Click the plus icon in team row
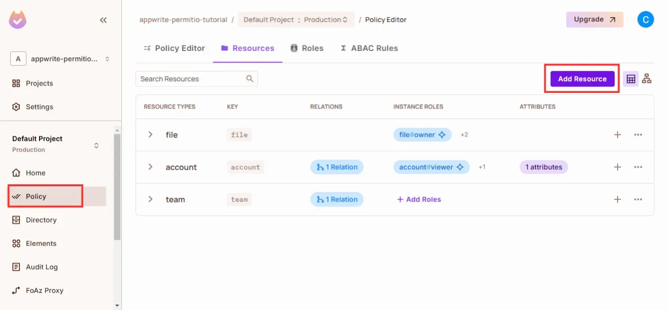 click(x=618, y=199)
